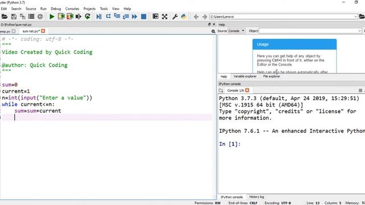Open the Edit menu
Viewport: 365px width, 205px height.
click(4, 9)
